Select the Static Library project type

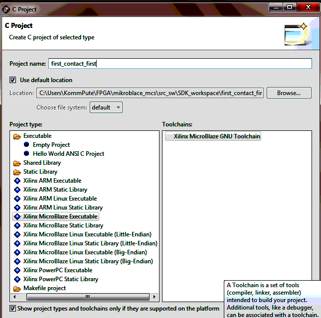coord(40,172)
